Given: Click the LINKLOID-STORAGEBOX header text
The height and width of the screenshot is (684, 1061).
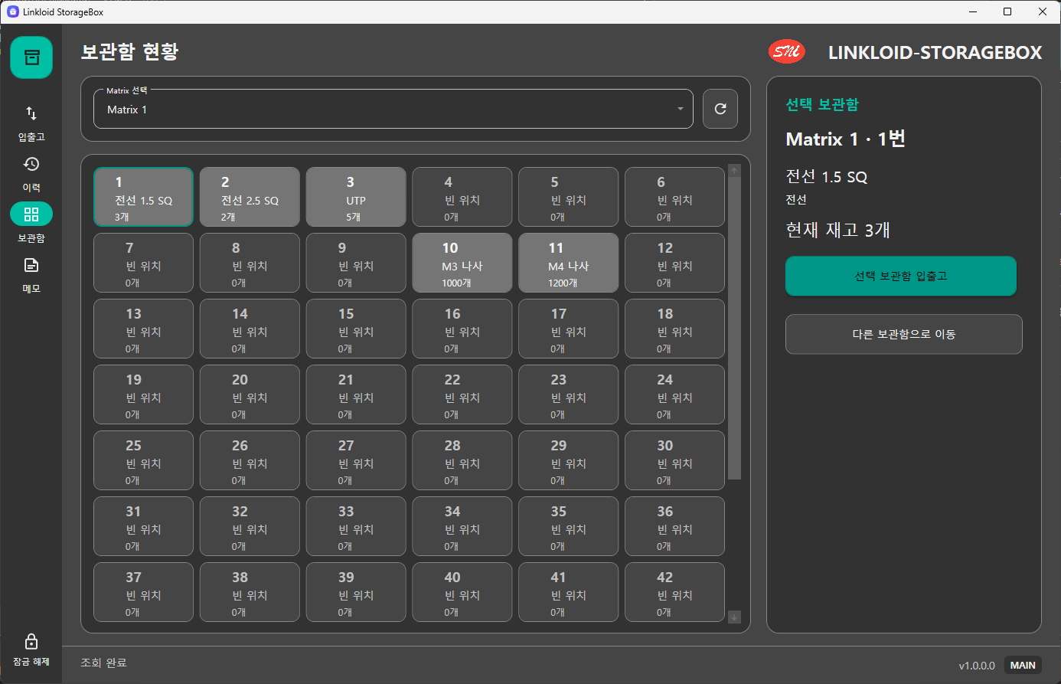Looking at the screenshot, I should click(935, 52).
